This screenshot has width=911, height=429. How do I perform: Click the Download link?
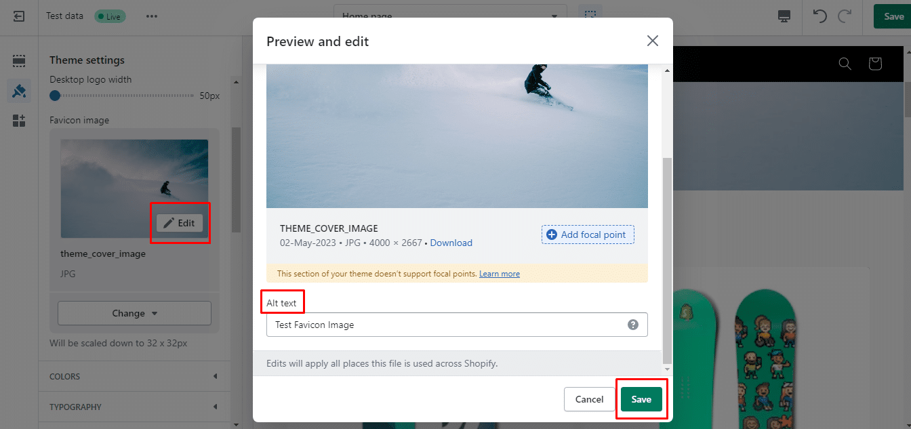(451, 243)
